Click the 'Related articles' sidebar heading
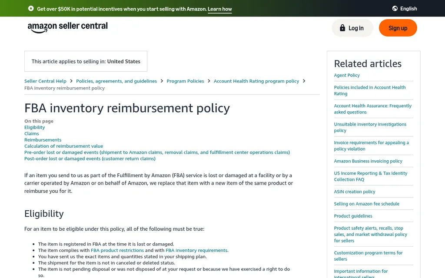445x278 pixels. 368,63
